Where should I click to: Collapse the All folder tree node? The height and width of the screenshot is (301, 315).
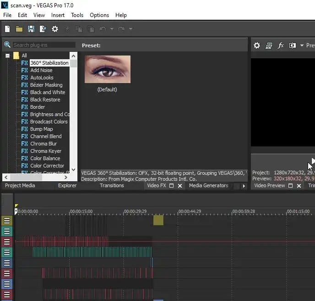click(7, 56)
